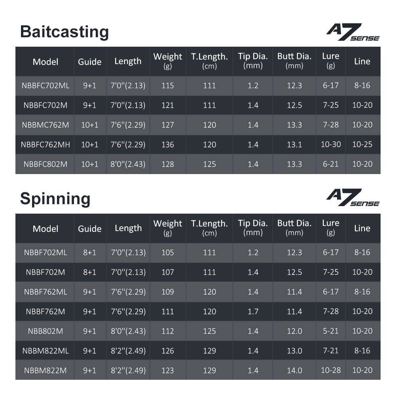This screenshot has width=396, height=396.
Task: Select the NBBF702ML row's model cell
Action: click(x=45, y=252)
